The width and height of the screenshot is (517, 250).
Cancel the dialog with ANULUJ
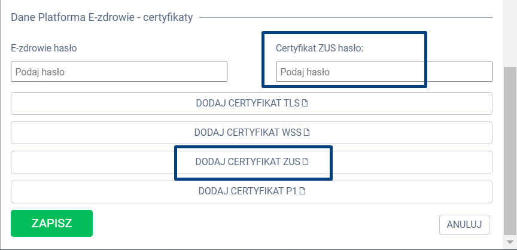click(x=464, y=224)
